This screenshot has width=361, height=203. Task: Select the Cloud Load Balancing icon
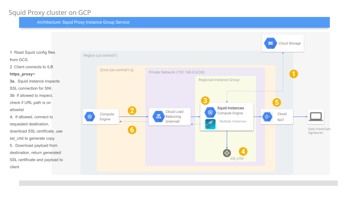pyautogui.click(x=158, y=117)
